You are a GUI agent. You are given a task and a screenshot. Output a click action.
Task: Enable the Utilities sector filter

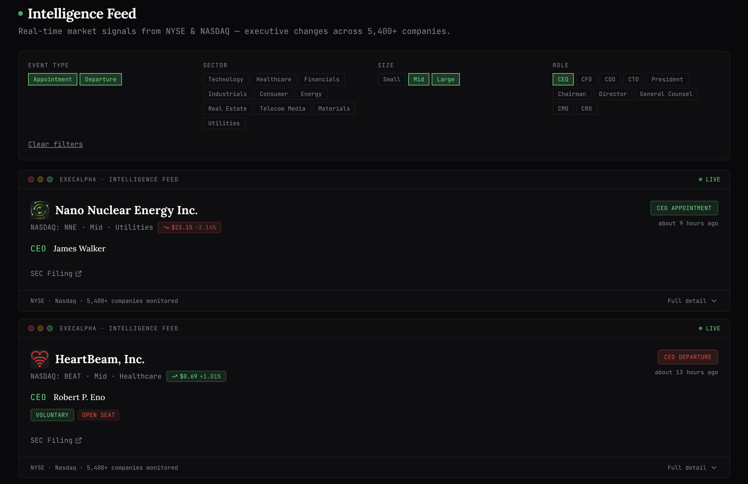click(224, 123)
